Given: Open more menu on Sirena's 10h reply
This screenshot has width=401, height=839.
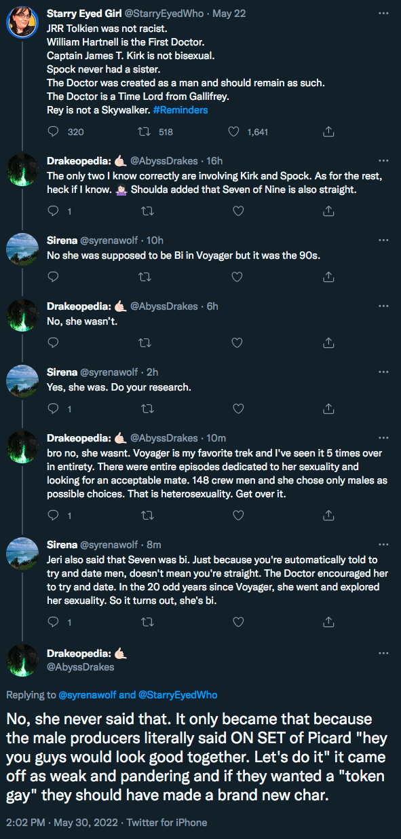Looking at the screenshot, I should coord(383,240).
